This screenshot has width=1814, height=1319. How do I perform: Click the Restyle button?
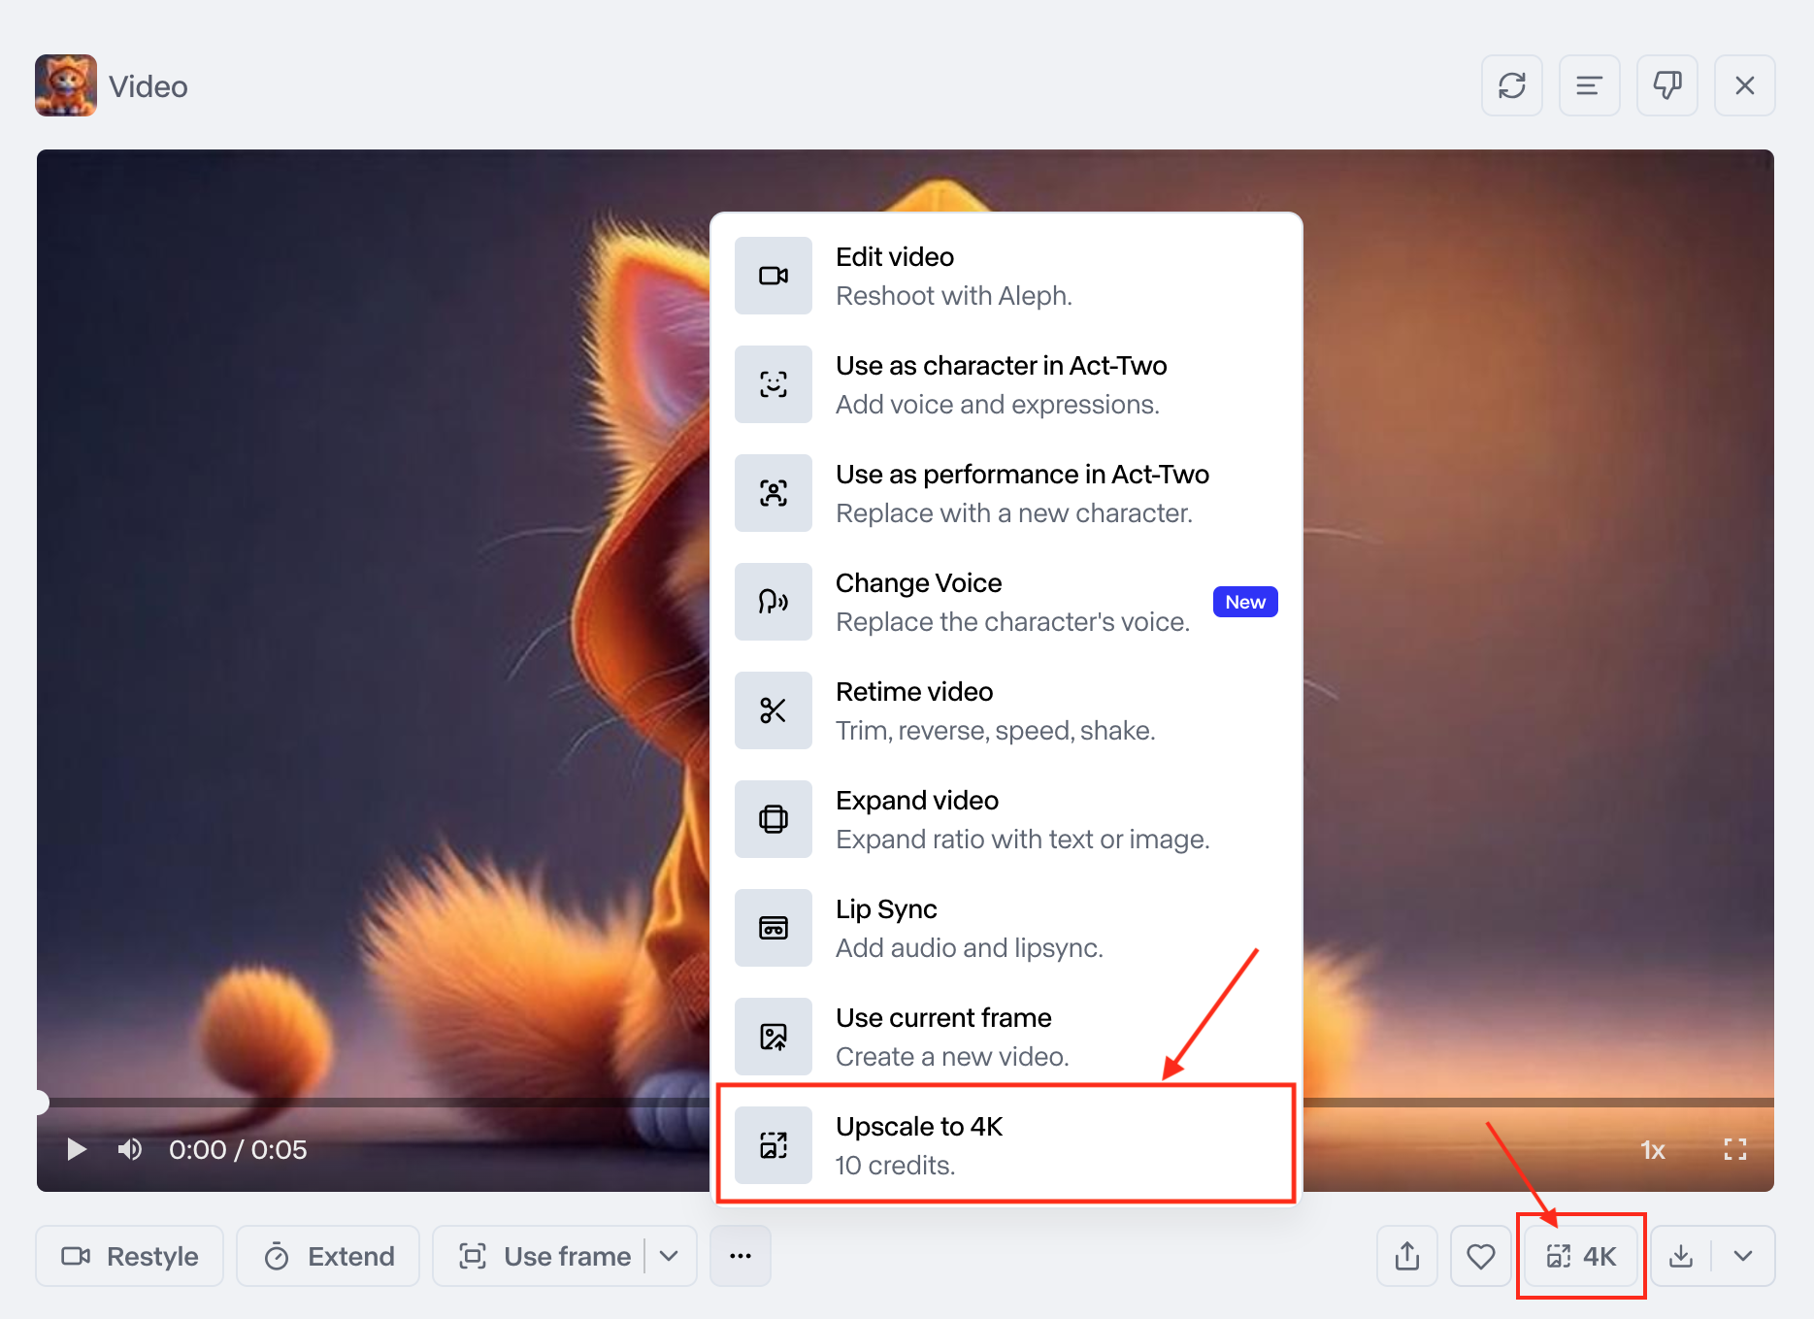130,1256
